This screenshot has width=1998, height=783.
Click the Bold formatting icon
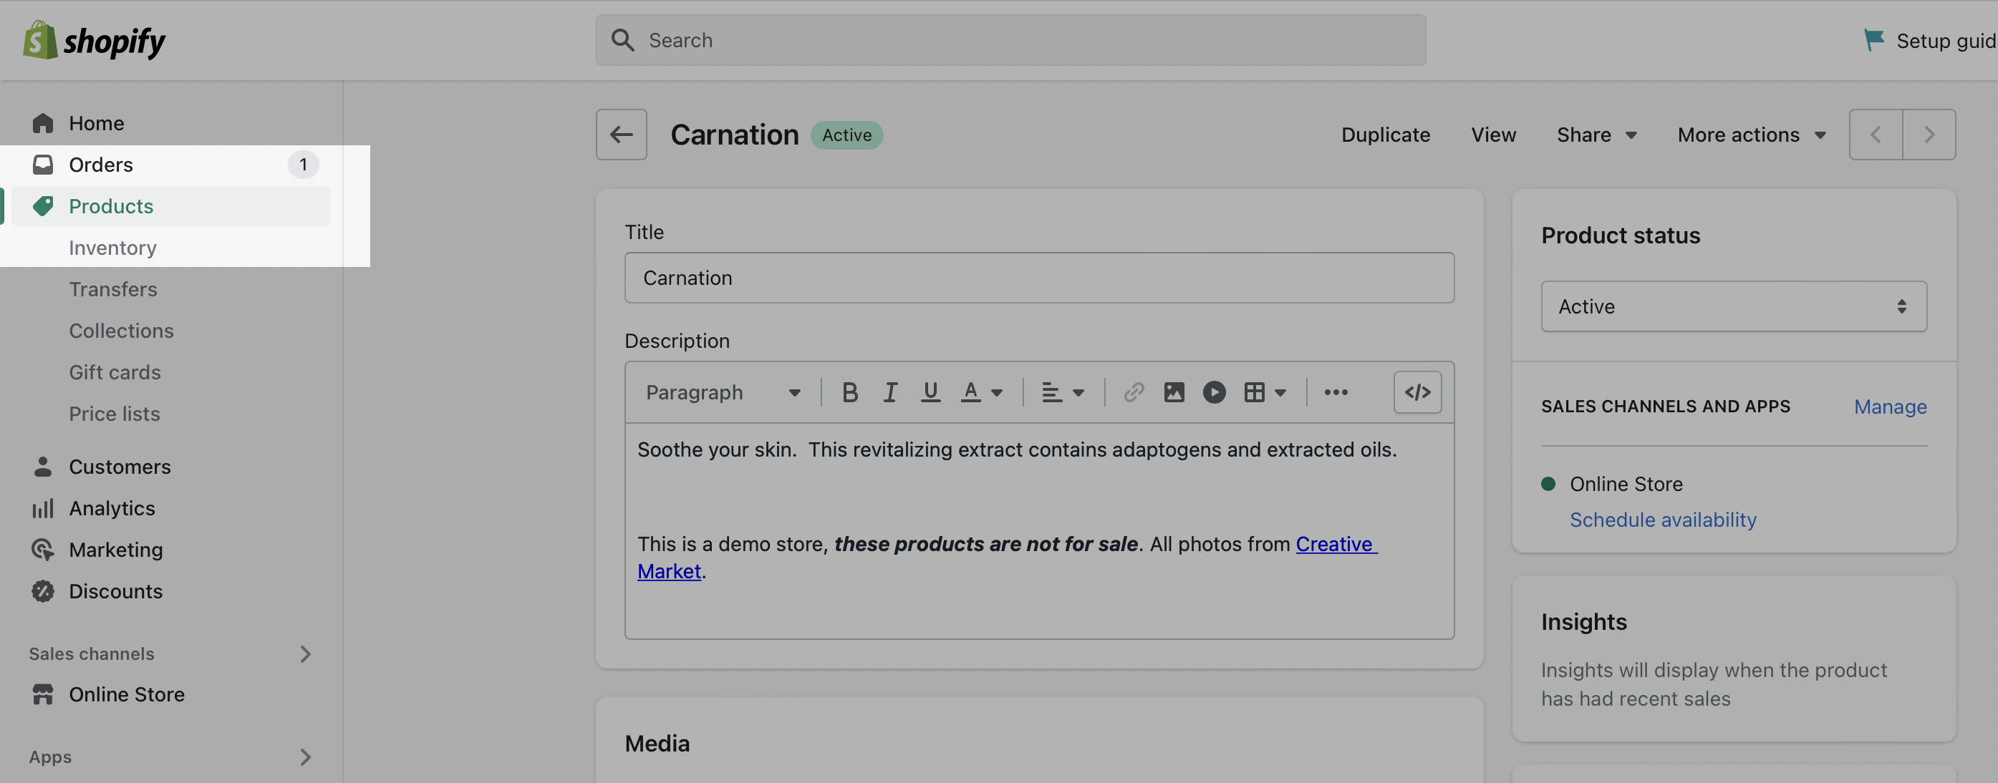coord(849,392)
